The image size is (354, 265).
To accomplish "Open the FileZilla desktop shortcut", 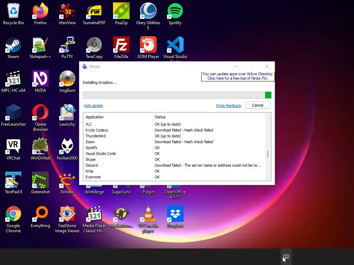I will point(121,45).
